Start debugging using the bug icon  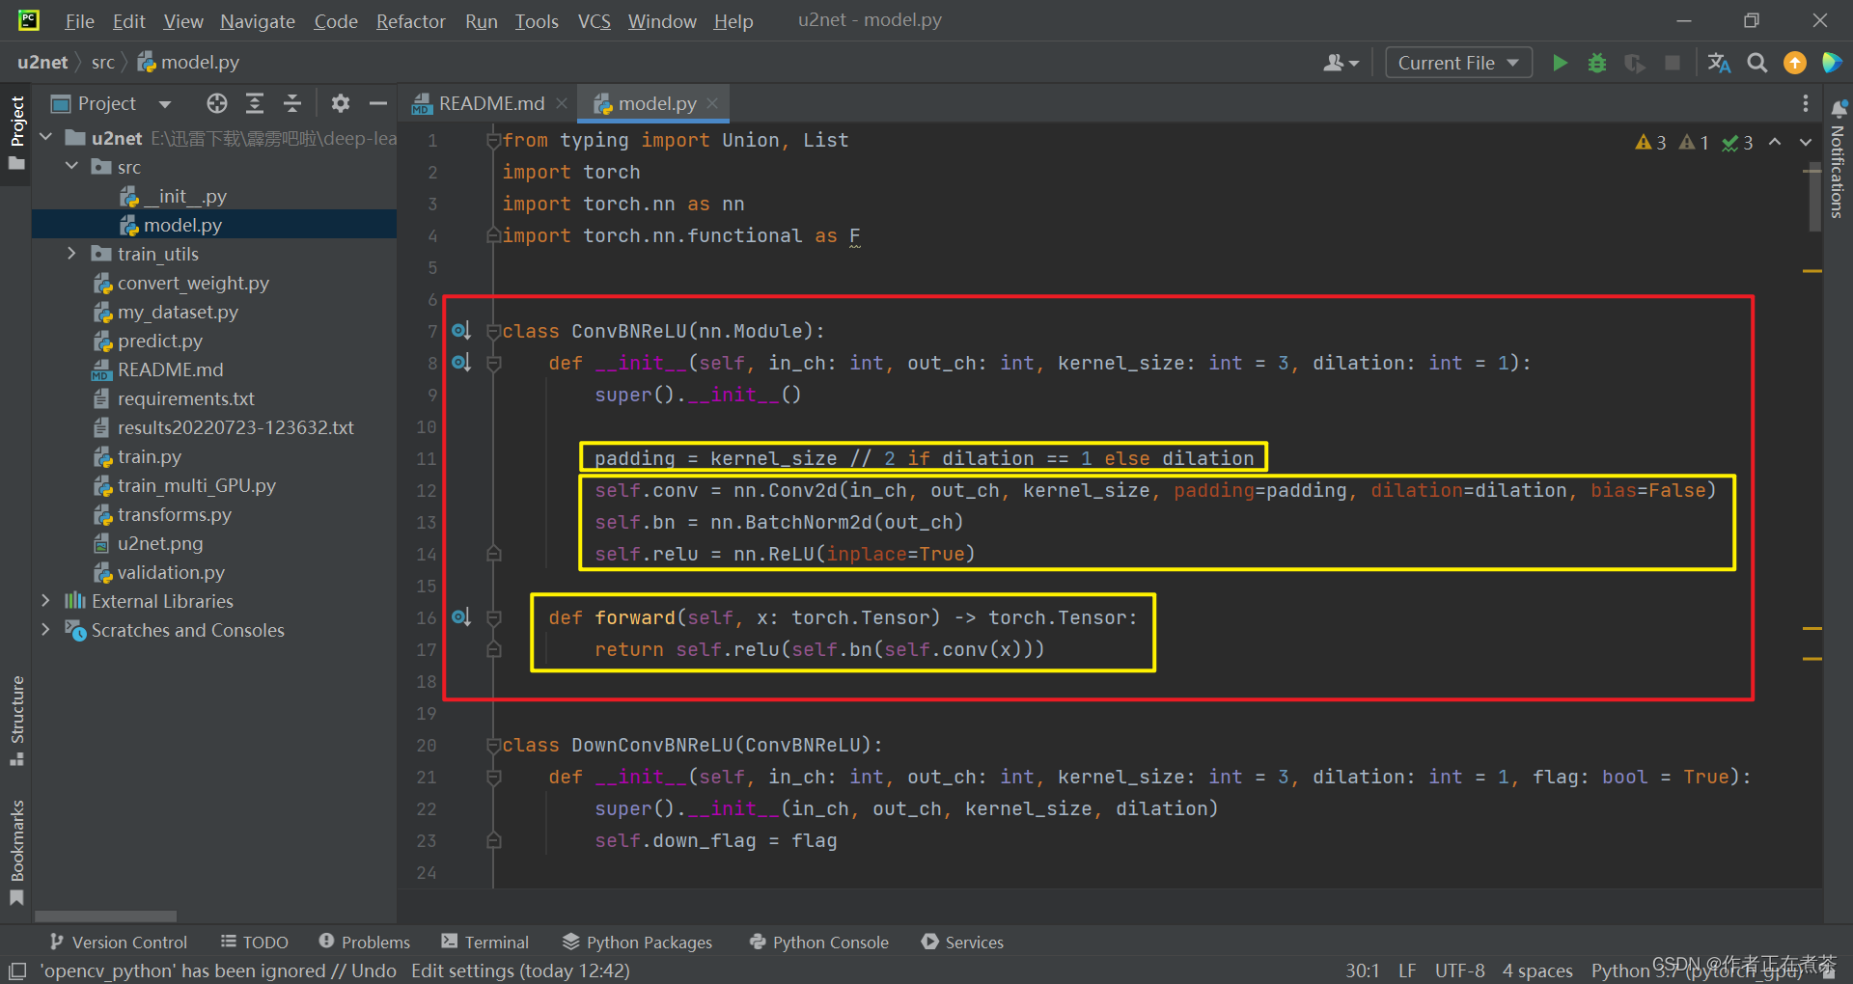[x=1597, y=62]
